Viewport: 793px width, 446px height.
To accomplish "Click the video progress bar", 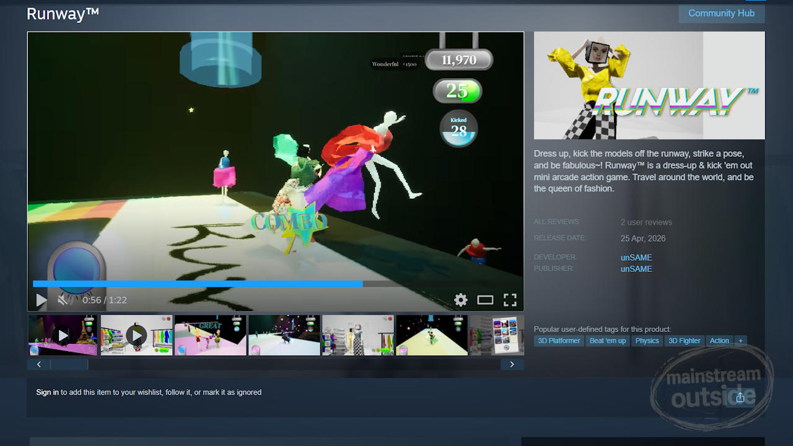I will (x=278, y=284).
